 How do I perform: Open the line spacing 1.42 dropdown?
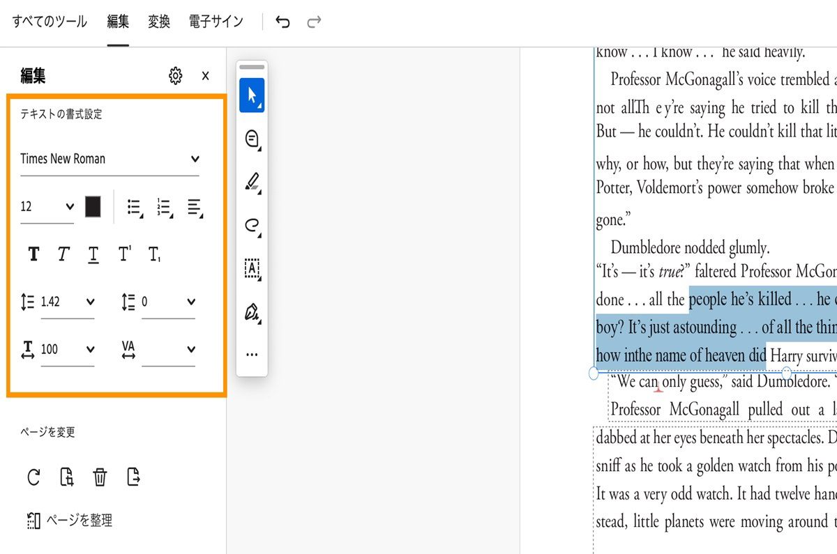68,302
